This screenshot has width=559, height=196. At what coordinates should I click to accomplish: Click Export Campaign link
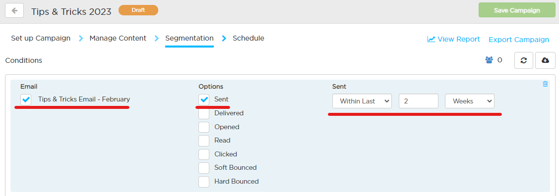coord(519,40)
